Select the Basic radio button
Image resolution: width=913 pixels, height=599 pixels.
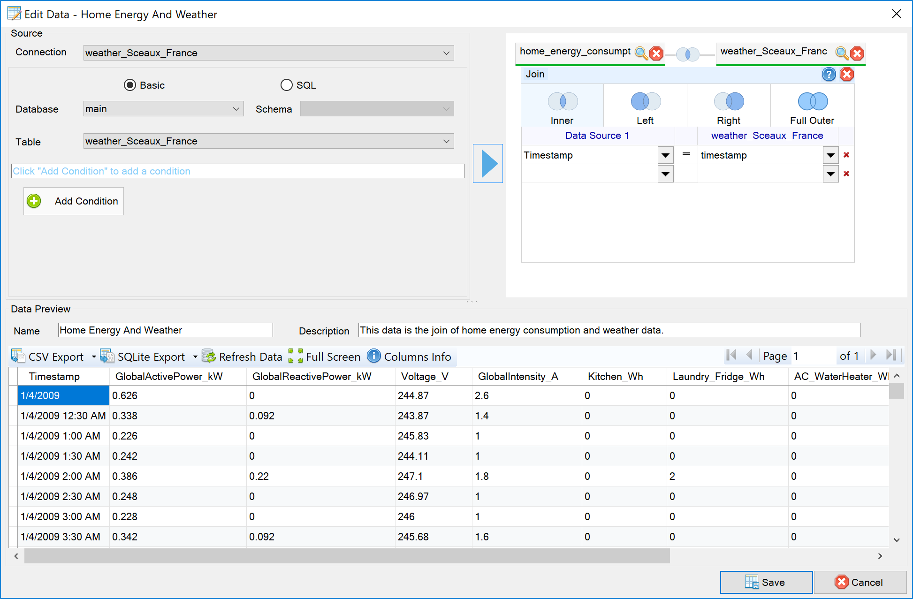pos(130,85)
